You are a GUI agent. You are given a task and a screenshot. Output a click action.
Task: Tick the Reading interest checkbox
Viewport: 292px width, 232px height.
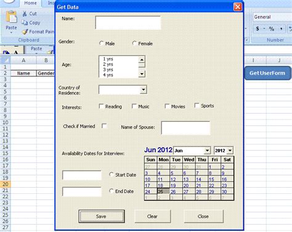101,106
